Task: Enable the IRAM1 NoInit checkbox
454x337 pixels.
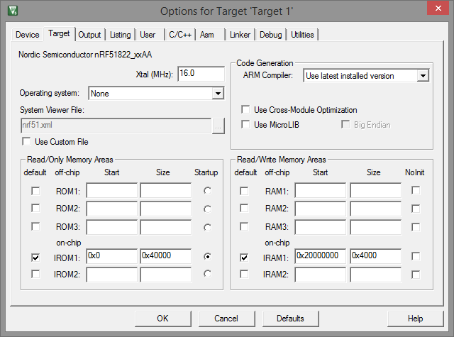Action: [416, 258]
